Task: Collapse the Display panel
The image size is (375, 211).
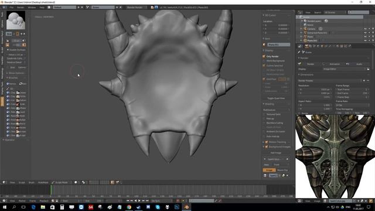Action: (x=264, y=50)
